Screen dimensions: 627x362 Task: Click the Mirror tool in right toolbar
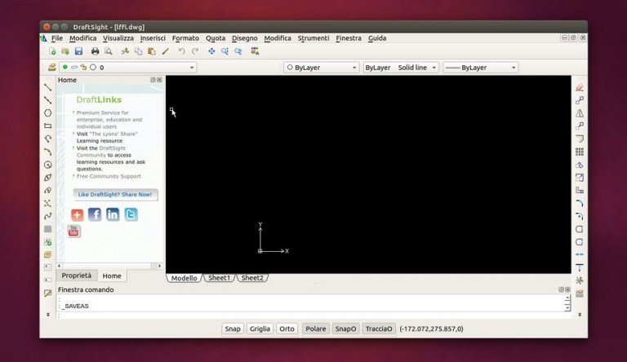(580, 113)
